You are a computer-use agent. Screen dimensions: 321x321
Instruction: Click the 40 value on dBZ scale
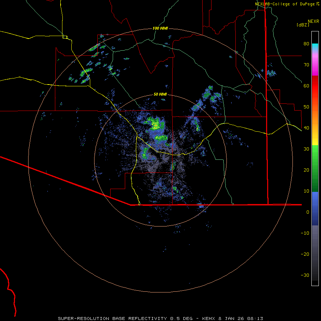pyautogui.click(x=306, y=128)
